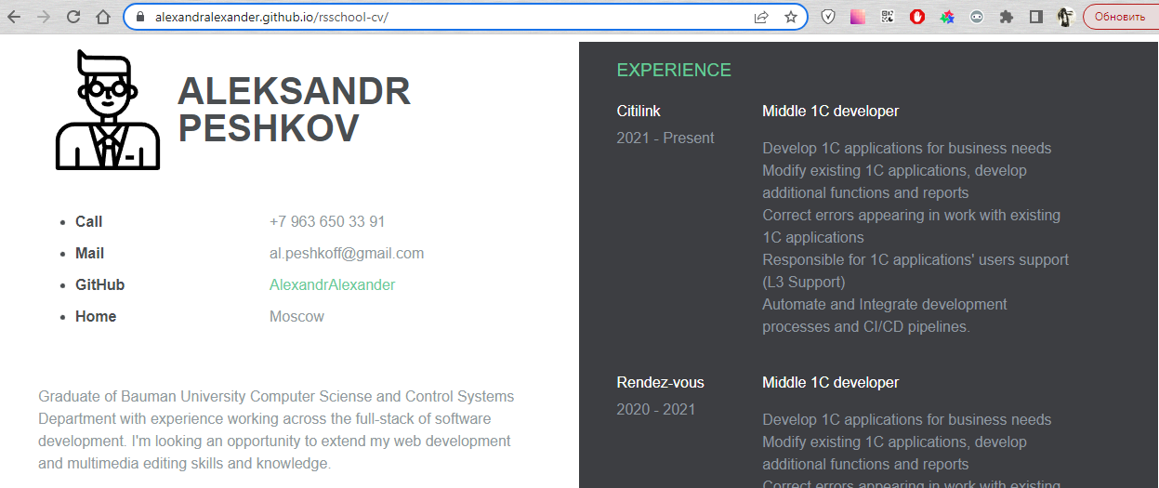
Task: Click the Home label
Action: click(96, 316)
